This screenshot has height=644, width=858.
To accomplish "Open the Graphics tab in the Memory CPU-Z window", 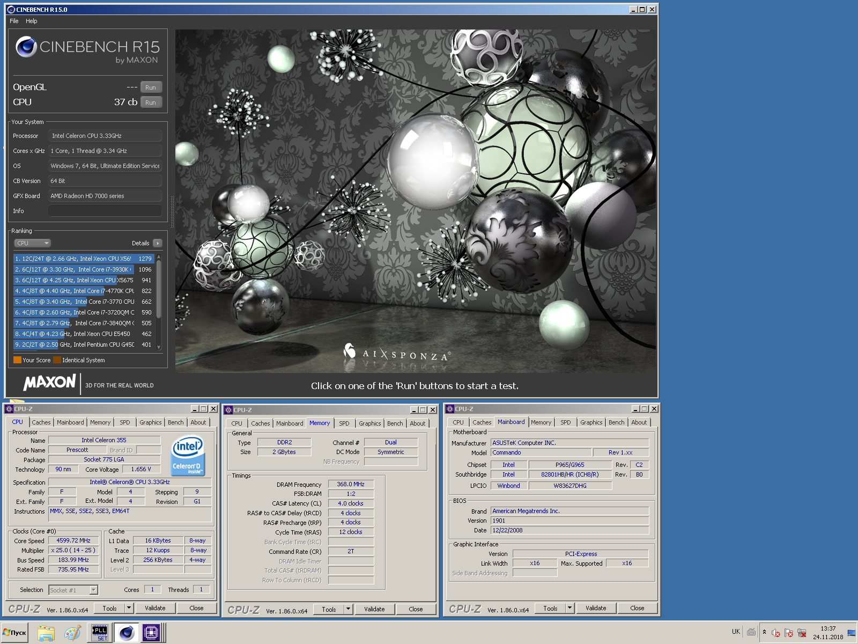I will coord(370,423).
